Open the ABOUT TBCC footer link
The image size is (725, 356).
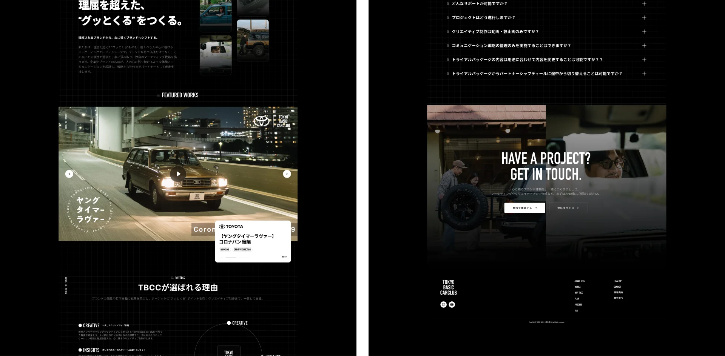[580, 281]
